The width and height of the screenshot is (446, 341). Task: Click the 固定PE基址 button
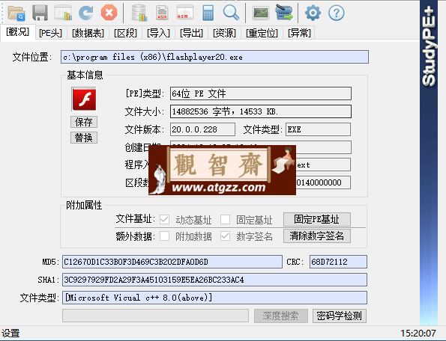pyautogui.click(x=317, y=219)
